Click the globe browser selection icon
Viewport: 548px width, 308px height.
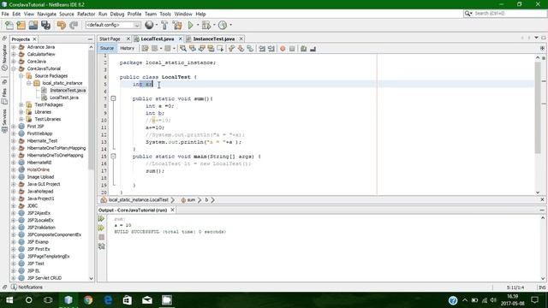[149, 25]
